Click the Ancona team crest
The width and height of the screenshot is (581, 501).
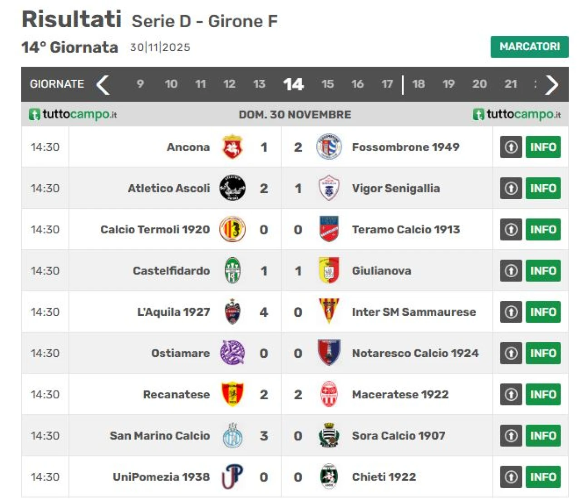pyautogui.click(x=232, y=147)
